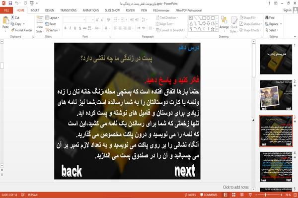The image size is (298, 198).
Task: Start Slide Show from status bar
Action: (250, 195)
